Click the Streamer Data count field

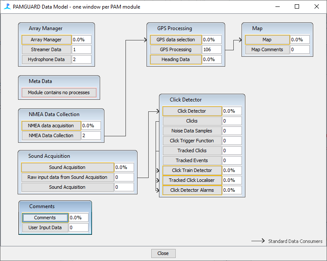(82, 49)
